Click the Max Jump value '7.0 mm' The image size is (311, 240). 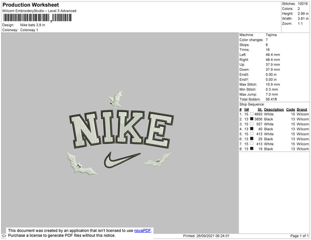tap(272, 94)
